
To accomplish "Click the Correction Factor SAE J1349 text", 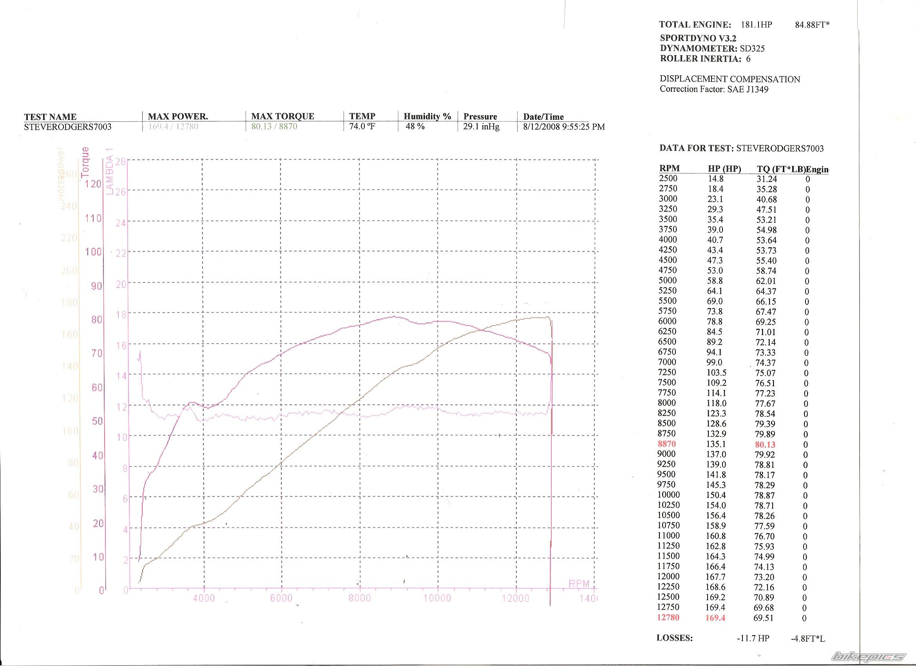I will pos(714,89).
